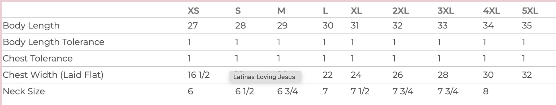Click the Body Length row label
Image resolution: width=556 pixels, height=105 pixels.
click(31, 26)
